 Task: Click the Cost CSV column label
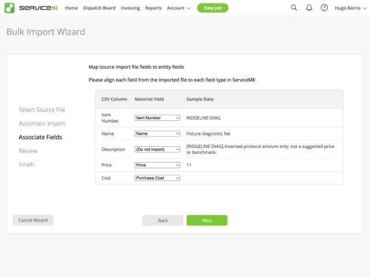106,178
